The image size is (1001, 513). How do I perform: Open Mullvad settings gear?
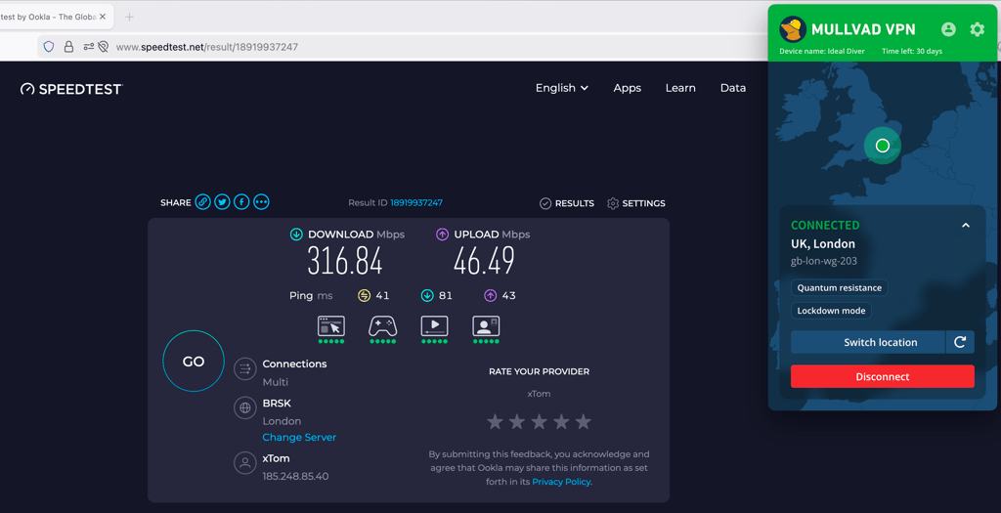tap(978, 28)
